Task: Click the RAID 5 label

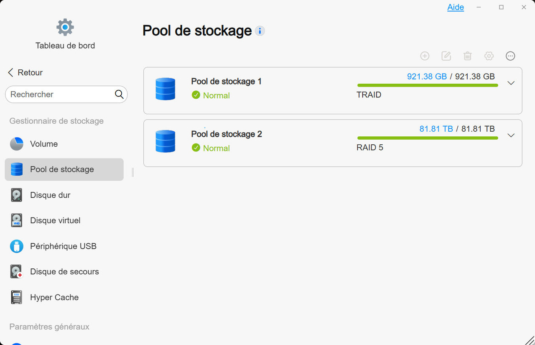Action: pyautogui.click(x=370, y=148)
